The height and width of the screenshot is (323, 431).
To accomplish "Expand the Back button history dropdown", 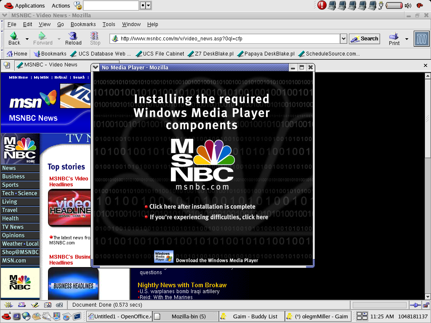I will coord(27,39).
